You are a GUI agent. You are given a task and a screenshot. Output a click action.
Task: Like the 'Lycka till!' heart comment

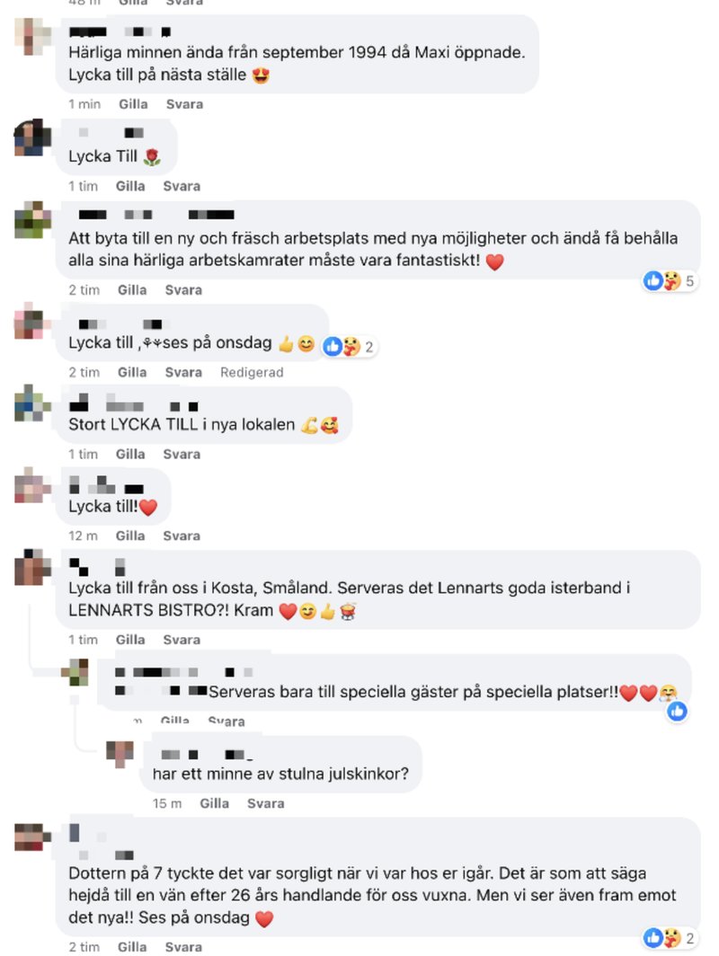click(130, 536)
